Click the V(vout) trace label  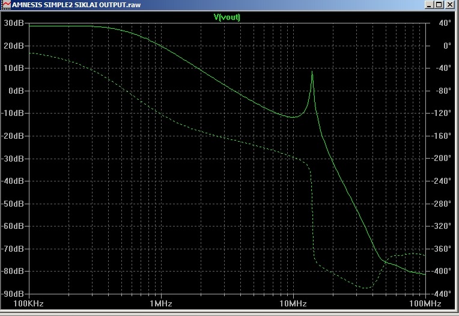[227, 17]
